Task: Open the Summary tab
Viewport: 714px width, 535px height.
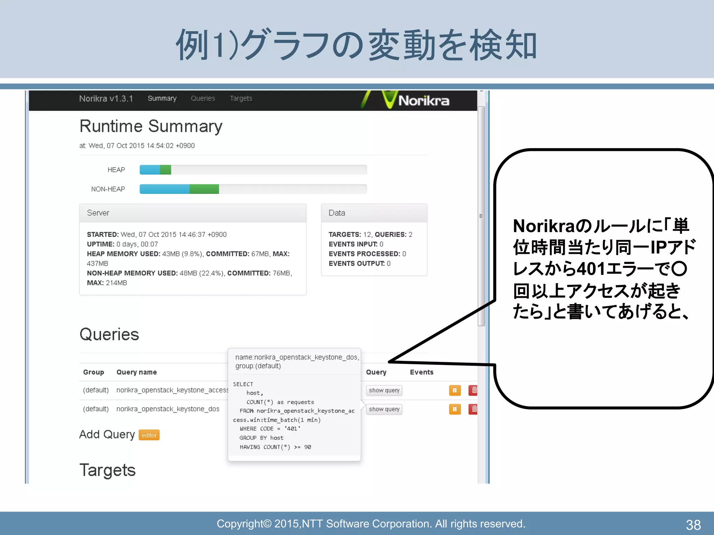Action: coord(162,99)
